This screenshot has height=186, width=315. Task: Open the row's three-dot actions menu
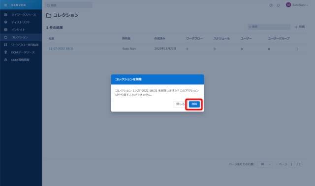[298, 49]
